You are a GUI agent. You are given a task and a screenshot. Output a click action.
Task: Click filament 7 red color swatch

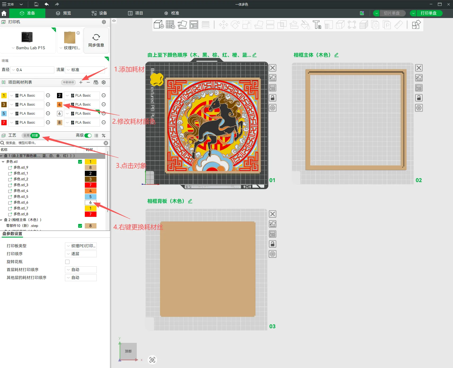(x=4, y=123)
